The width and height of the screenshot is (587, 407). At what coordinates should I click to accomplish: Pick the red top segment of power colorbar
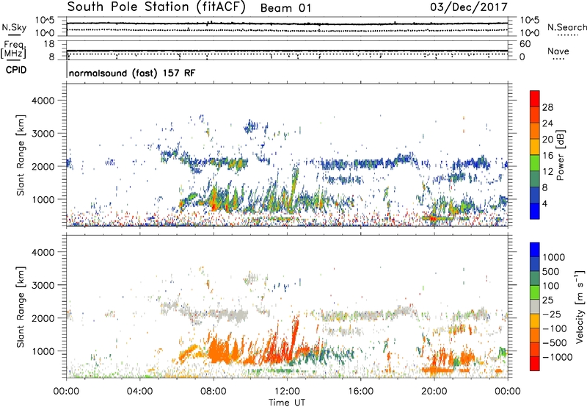tap(535, 99)
